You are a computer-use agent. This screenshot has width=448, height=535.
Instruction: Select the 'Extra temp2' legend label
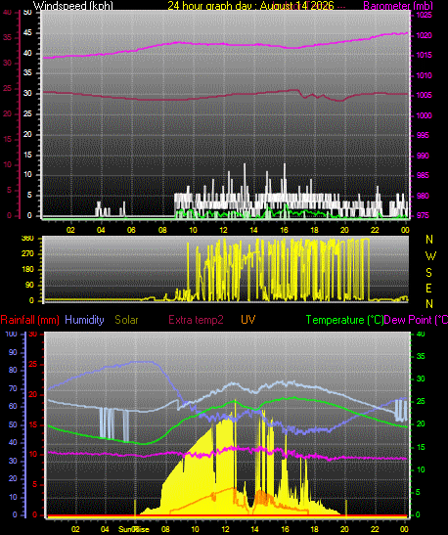[x=196, y=320]
